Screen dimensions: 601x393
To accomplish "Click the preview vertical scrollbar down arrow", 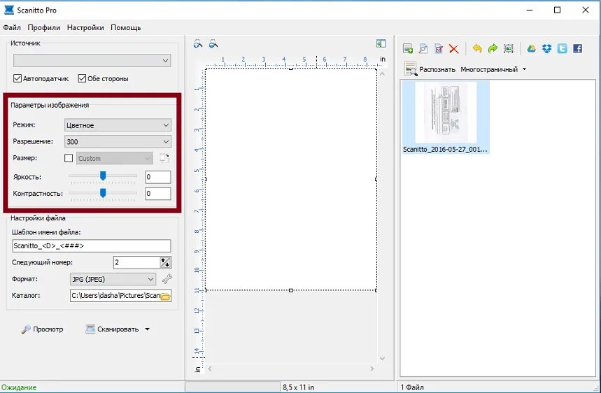I will (382, 358).
